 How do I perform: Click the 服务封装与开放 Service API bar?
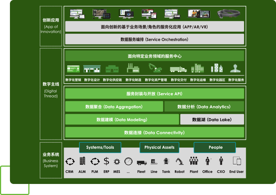coord(155,93)
